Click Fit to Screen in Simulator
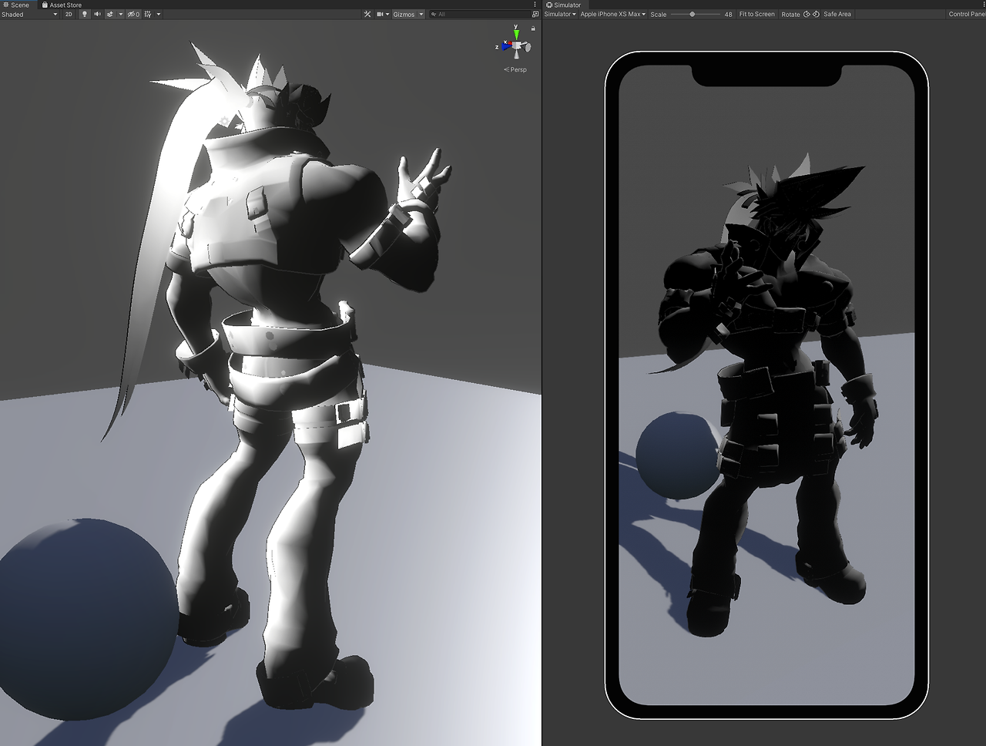986x746 pixels. [x=756, y=15]
